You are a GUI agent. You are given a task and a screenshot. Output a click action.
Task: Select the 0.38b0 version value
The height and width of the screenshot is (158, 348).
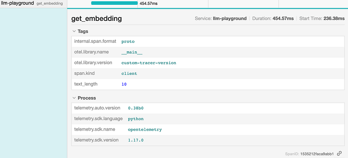[136, 108]
